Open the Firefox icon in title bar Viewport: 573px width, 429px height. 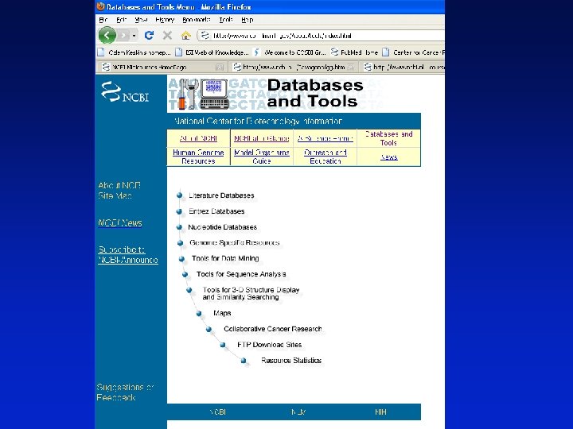[100, 6]
